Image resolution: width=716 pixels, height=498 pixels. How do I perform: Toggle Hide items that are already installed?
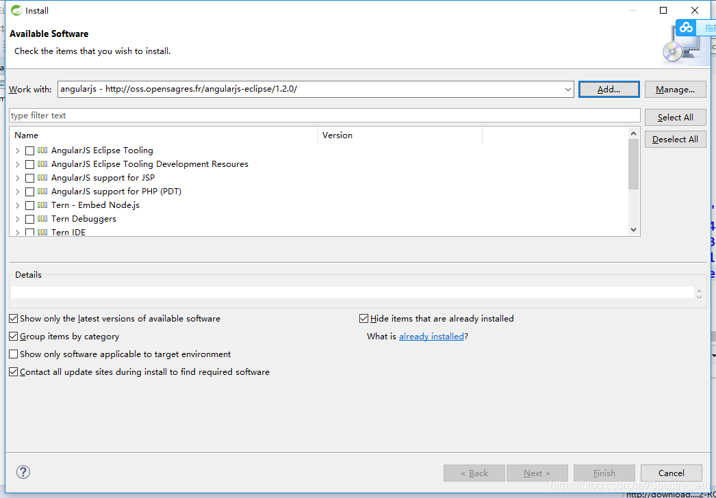point(364,319)
